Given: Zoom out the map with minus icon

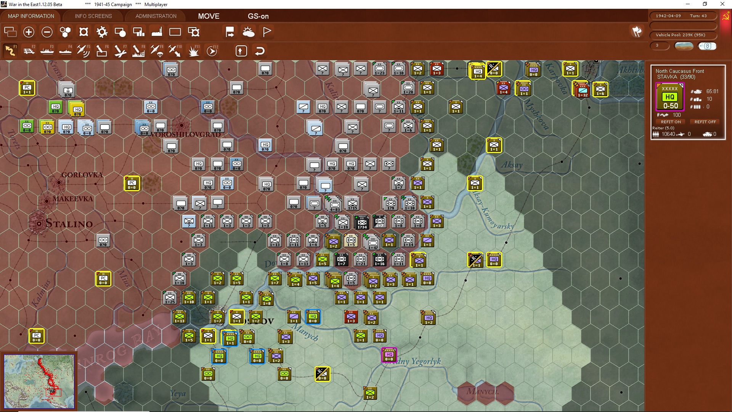Looking at the screenshot, I should point(47,32).
